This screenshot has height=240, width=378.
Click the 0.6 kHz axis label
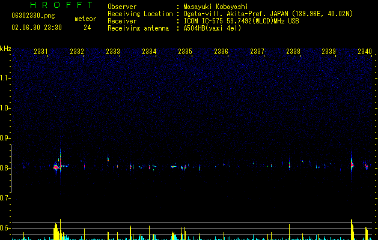[5, 228]
